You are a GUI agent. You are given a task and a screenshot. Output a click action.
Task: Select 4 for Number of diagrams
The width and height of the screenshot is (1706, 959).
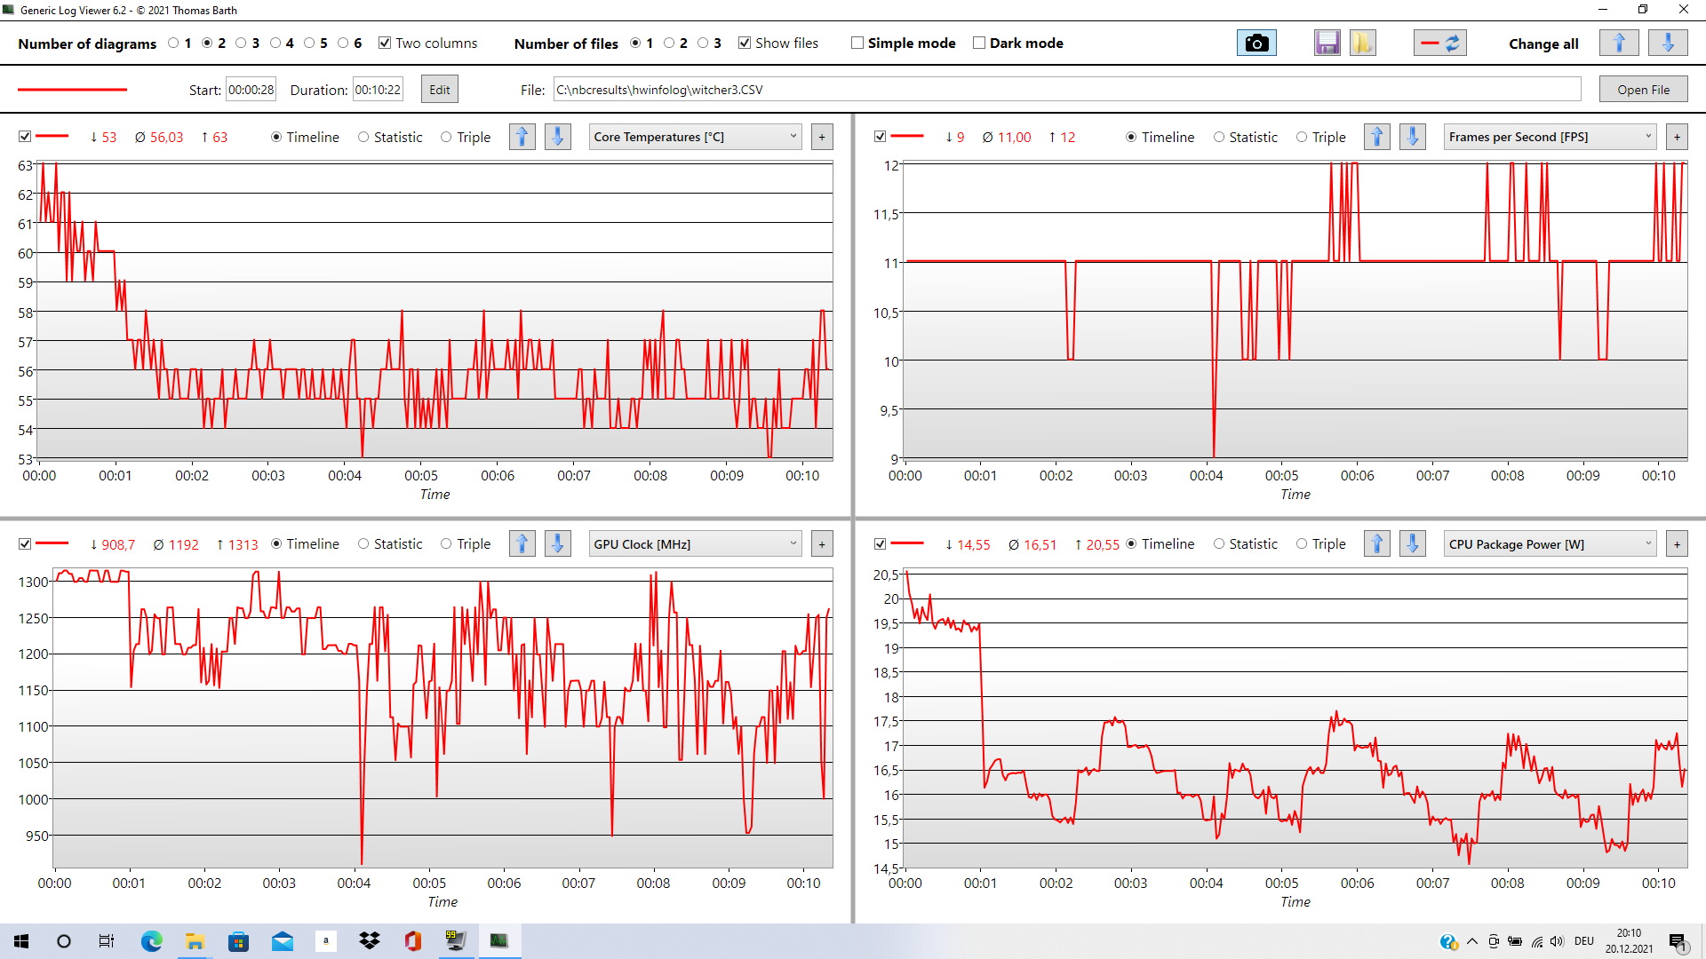[275, 43]
